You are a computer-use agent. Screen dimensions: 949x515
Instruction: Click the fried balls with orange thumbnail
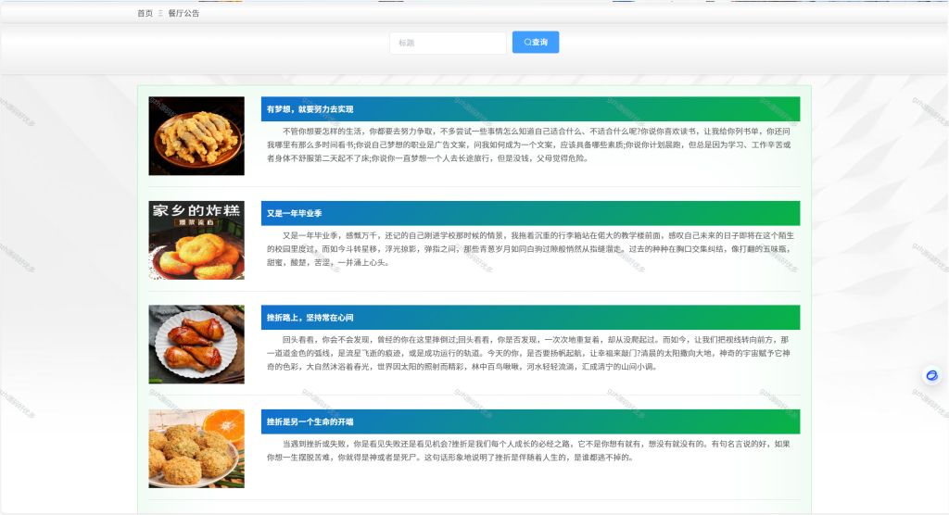pyautogui.click(x=196, y=448)
